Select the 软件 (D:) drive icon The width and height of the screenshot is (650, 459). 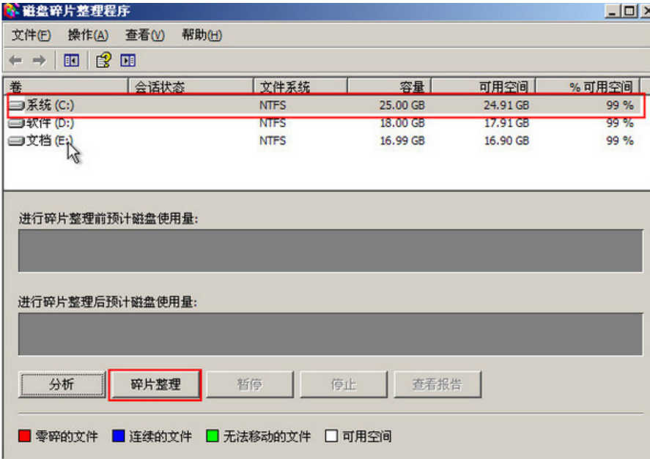click(x=17, y=123)
